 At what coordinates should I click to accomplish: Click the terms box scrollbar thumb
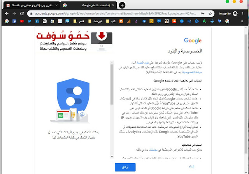pos(112,84)
